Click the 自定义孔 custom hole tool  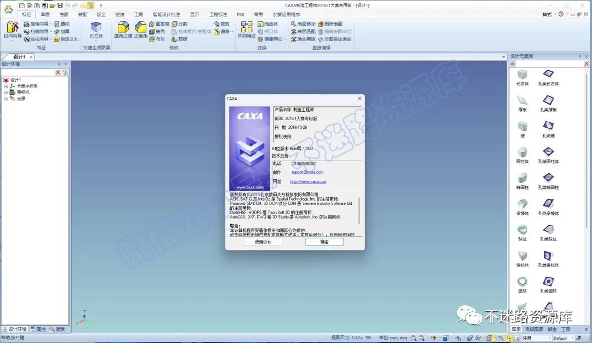coord(66,39)
